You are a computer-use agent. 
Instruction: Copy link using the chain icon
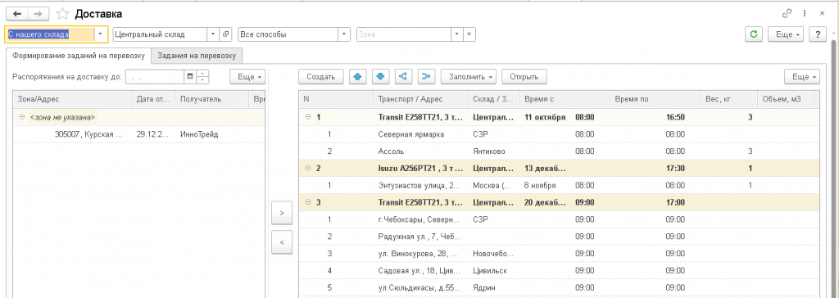pyautogui.click(x=787, y=13)
